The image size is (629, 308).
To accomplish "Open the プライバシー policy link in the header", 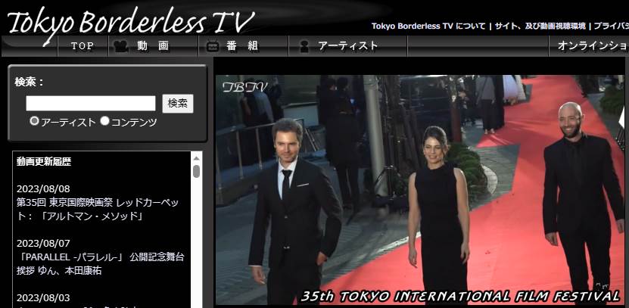I will pyautogui.click(x=612, y=26).
